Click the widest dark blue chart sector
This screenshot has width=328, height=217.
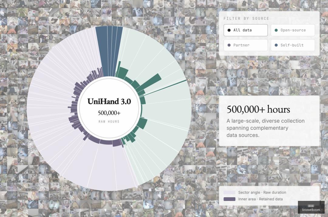click(x=102, y=51)
